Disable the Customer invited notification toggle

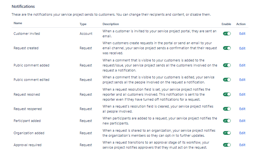[x=227, y=34]
